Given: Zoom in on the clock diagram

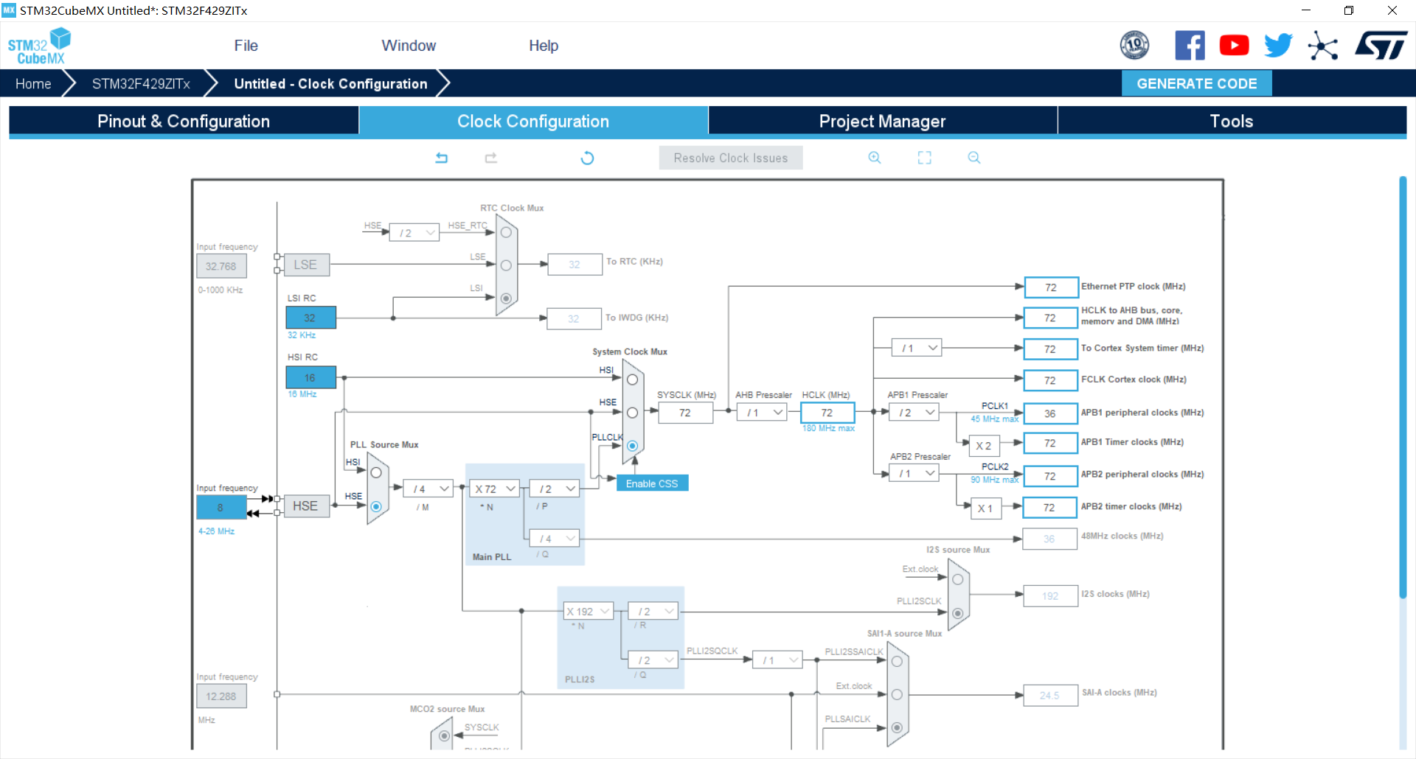Looking at the screenshot, I should tap(875, 158).
